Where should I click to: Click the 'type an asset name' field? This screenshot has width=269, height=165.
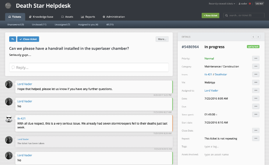[x=216, y=154]
